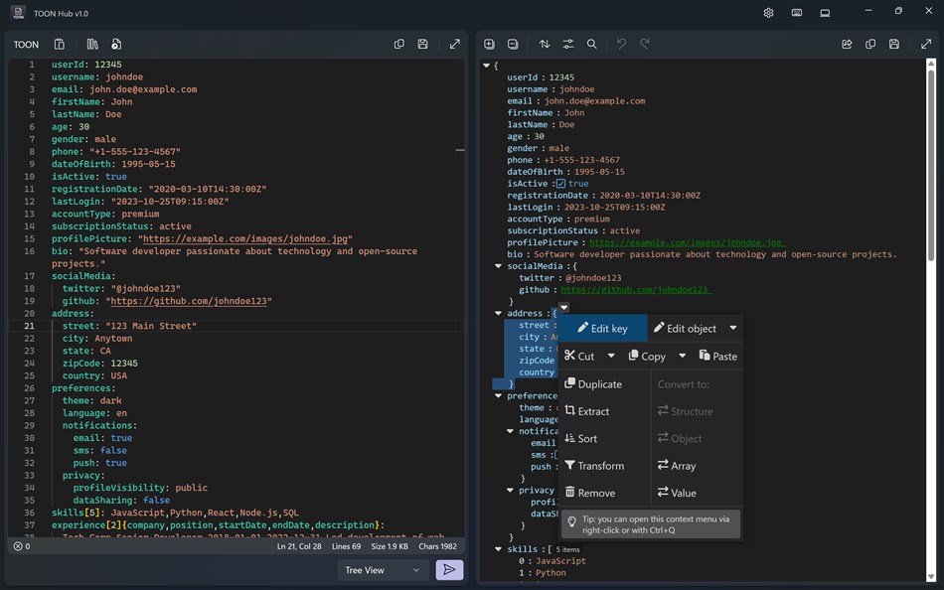Click the undo arrow icon
The width and height of the screenshot is (944, 590).
click(x=621, y=44)
